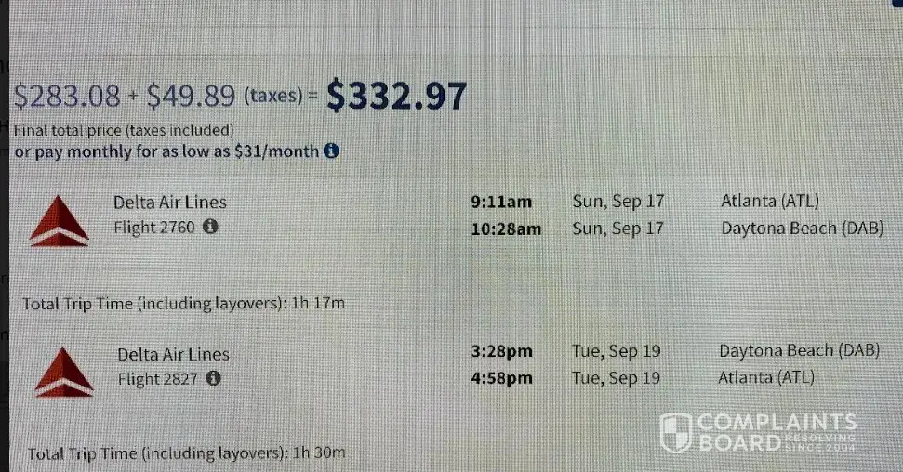Screen dimensions: 903x472
Task: Click the 3:28pm departure time
Action: [502, 352]
